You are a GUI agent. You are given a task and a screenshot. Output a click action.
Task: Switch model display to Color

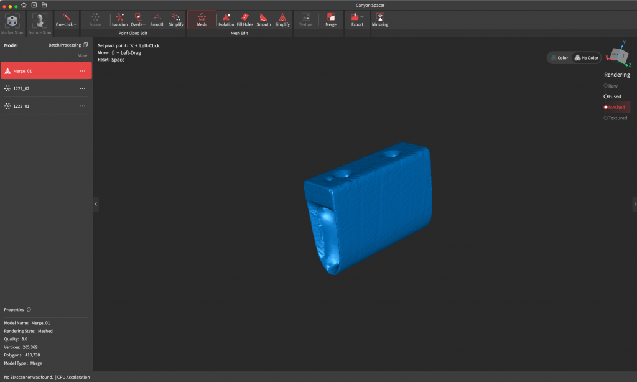(x=559, y=58)
